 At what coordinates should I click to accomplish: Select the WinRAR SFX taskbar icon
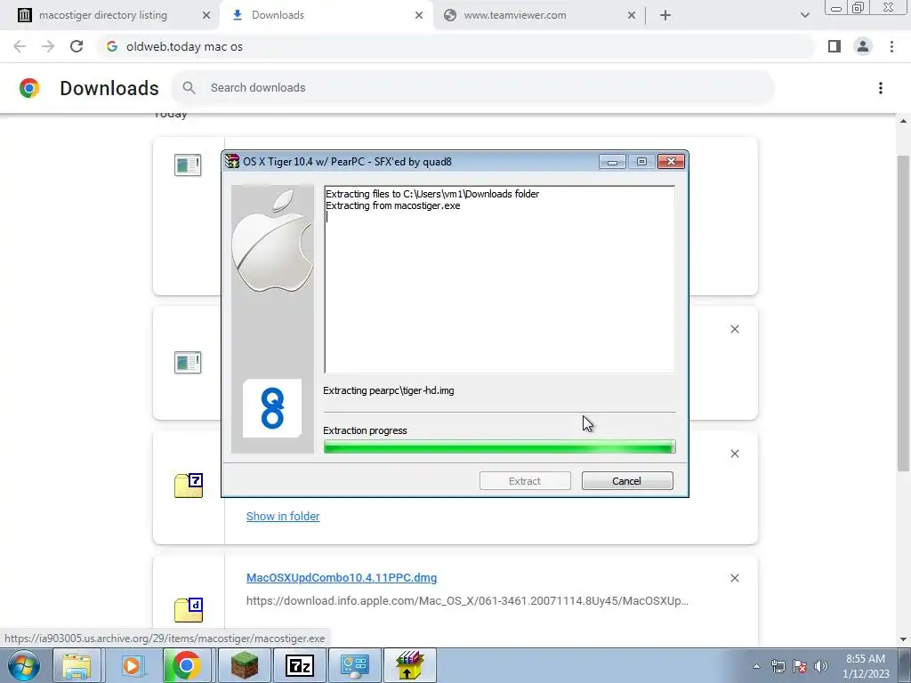410,665
